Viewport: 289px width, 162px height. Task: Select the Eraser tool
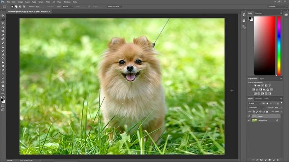3,54
